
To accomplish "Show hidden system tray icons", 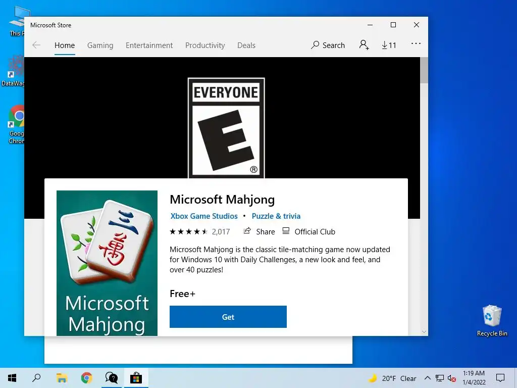I will (427, 378).
